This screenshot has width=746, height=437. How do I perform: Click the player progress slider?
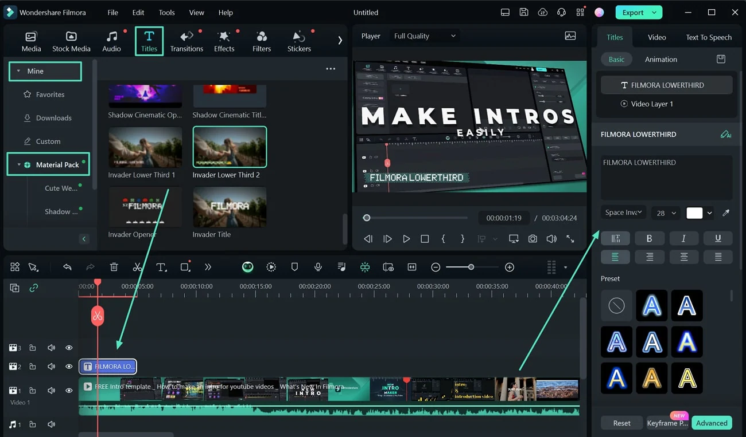[x=417, y=218]
